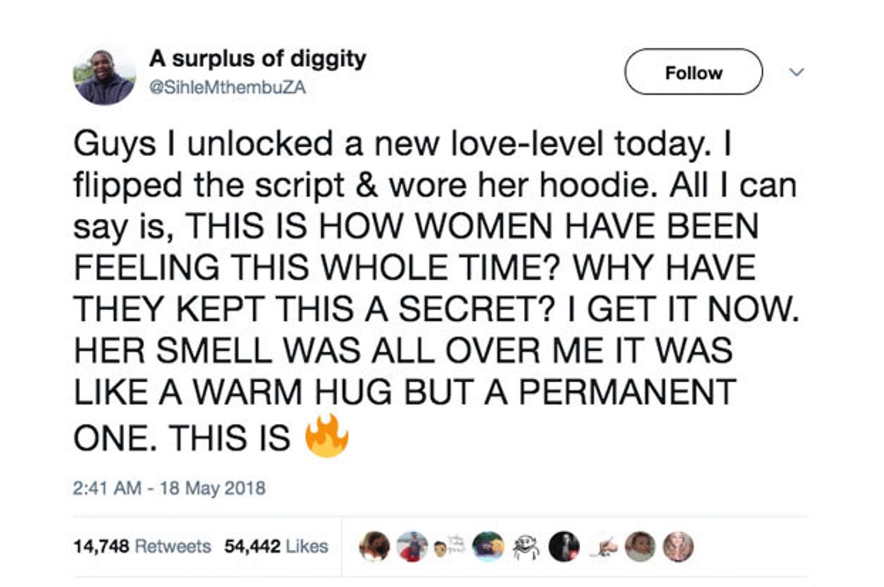This screenshot has width=884, height=587.
Task: Open the tweet options chevron dropdown
Action: click(796, 73)
